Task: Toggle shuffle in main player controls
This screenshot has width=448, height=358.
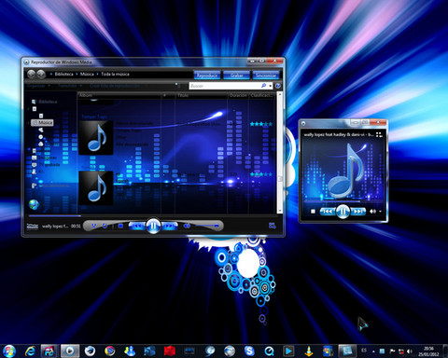Action: (93, 226)
